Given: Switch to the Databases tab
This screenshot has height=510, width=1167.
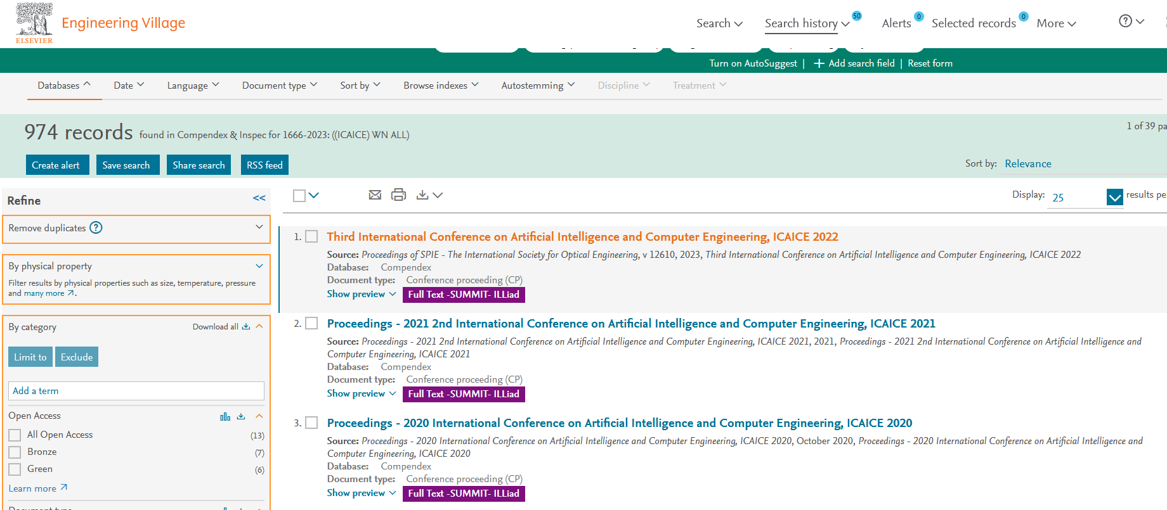Looking at the screenshot, I should pyautogui.click(x=64, y=86).
